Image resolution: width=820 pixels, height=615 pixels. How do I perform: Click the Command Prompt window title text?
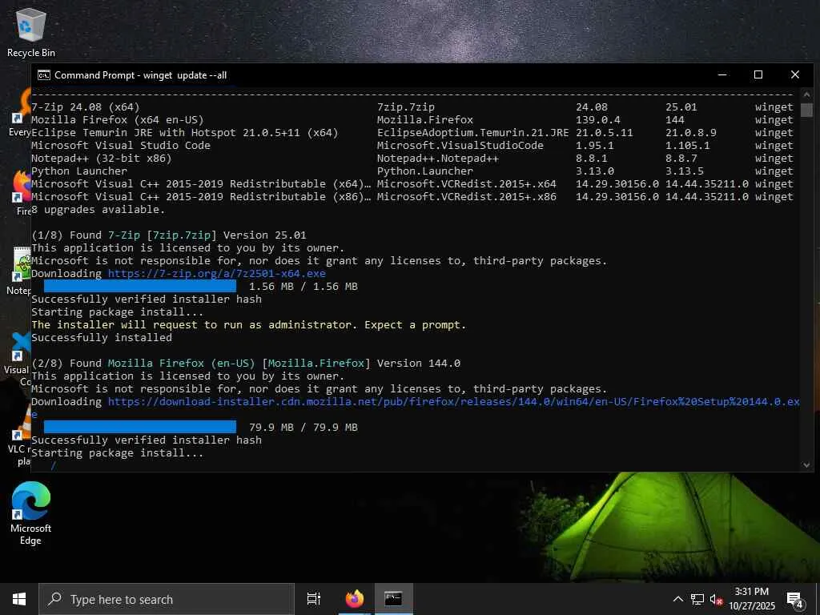tap(141, 75)
